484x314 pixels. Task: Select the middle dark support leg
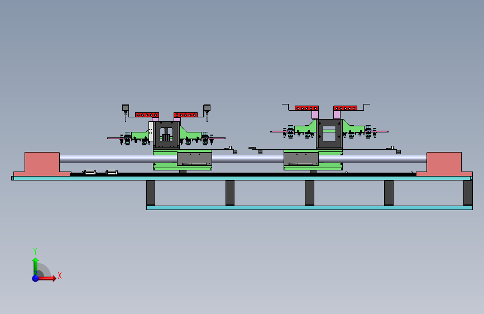tap(310, 193)
